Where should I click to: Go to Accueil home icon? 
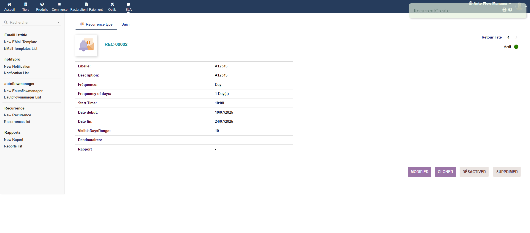pyautogui.click(x=9, y=4)
